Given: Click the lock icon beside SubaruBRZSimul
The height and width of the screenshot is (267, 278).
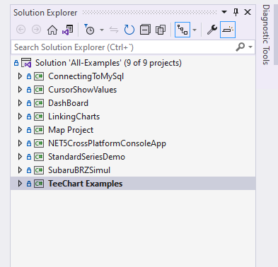Looking at the screenshot, I should [29, 170].
